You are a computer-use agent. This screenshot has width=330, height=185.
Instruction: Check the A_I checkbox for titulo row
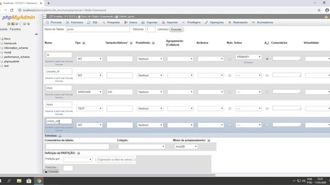(267, 92)
